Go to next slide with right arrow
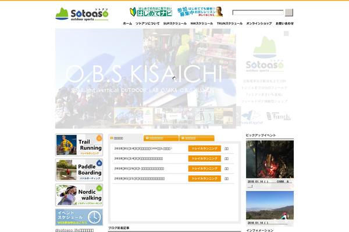 238,115
